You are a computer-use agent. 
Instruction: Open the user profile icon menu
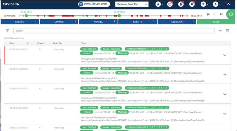pyautogui.click(x=216, y=4)
